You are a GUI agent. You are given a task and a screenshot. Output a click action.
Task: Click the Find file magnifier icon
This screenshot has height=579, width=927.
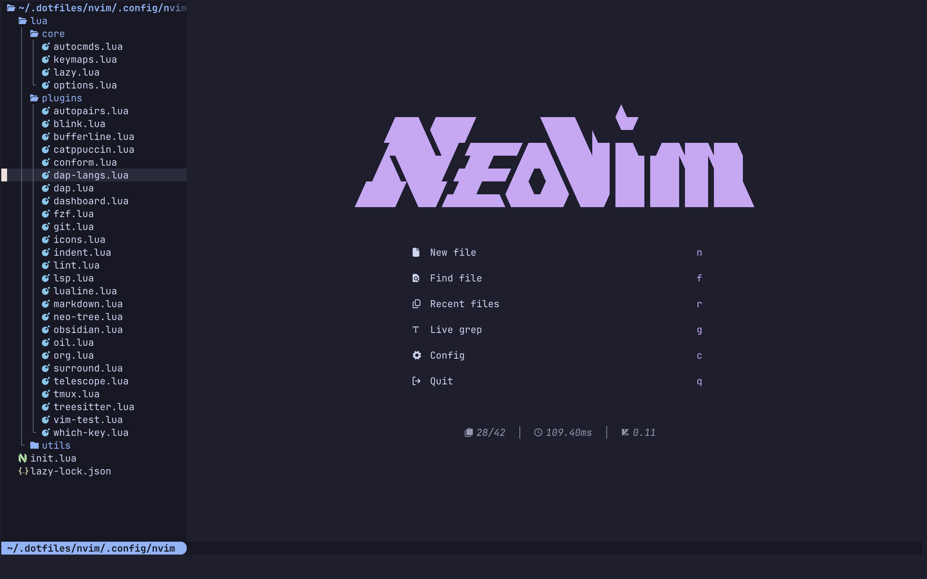[416, 278]
